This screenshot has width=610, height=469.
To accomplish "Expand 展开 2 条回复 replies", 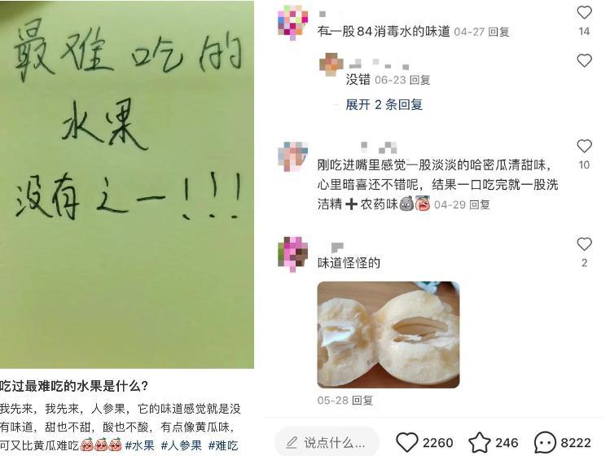I will [384, 104].
